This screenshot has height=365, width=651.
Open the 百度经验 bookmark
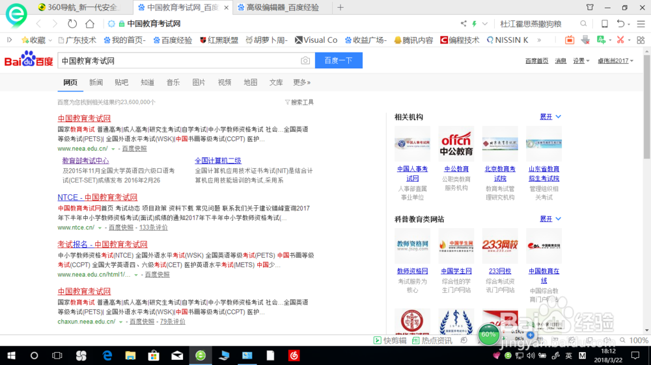[x=173, y=40]
